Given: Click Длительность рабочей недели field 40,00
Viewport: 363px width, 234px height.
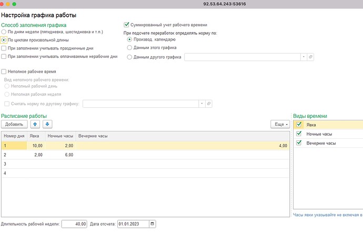Looking at the screenshot, I should point(74,224).
